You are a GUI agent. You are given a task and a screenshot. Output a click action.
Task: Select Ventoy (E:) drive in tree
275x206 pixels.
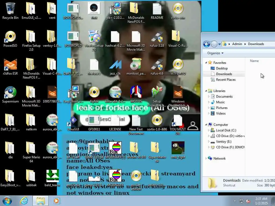click(x=224, y=142)
